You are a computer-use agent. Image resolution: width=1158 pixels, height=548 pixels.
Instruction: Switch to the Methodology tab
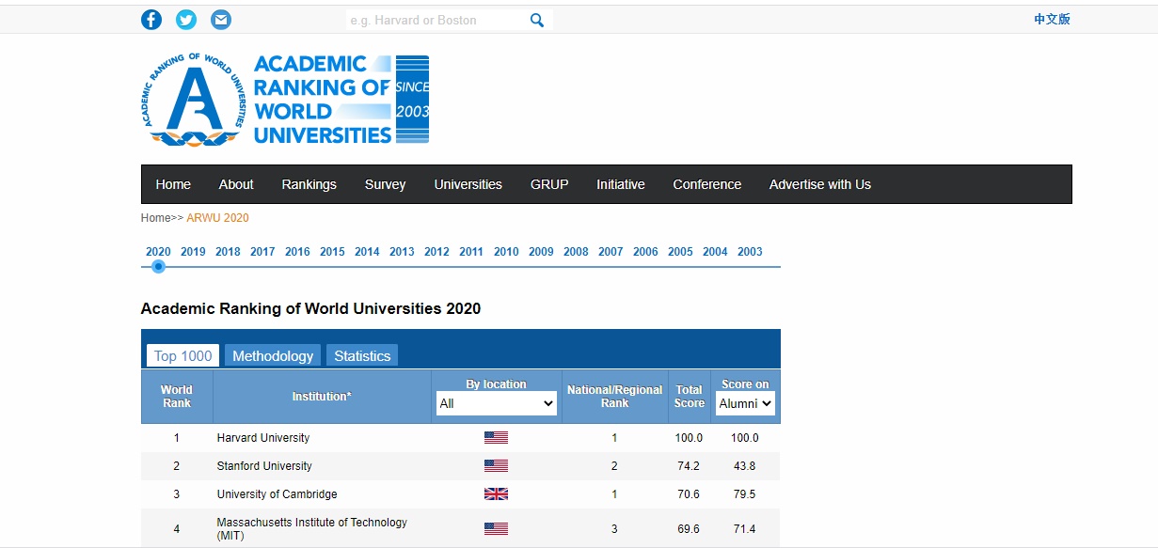coord(273,355)
